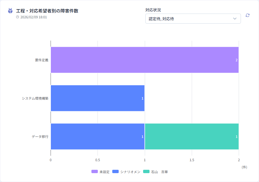Open the 認定待, 対応待 filter dropdown

tap(193, 19)
